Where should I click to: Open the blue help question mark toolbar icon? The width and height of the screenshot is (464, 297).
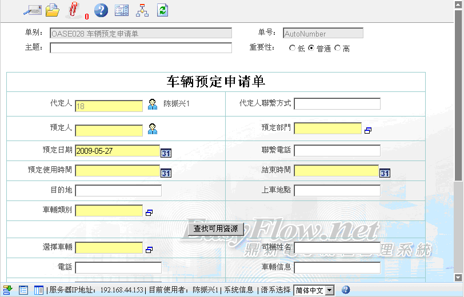pos(101,10)
